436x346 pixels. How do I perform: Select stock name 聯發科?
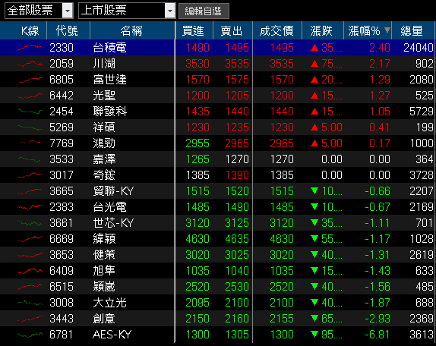110,112
